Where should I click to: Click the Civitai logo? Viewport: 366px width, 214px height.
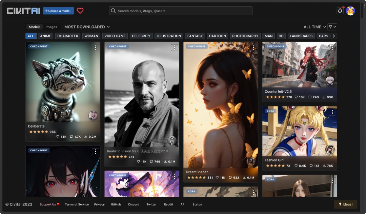click(x=23, y=11)
